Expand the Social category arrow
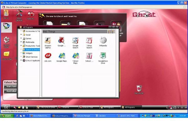 click(x=21, y=34)
